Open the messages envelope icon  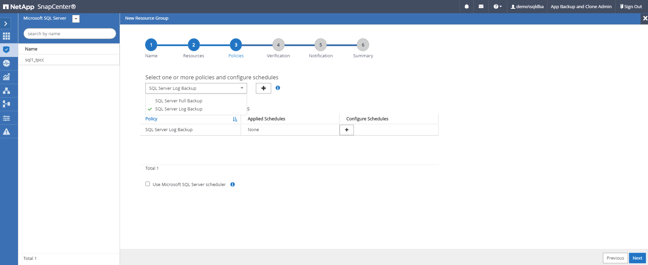pos(481,6)
